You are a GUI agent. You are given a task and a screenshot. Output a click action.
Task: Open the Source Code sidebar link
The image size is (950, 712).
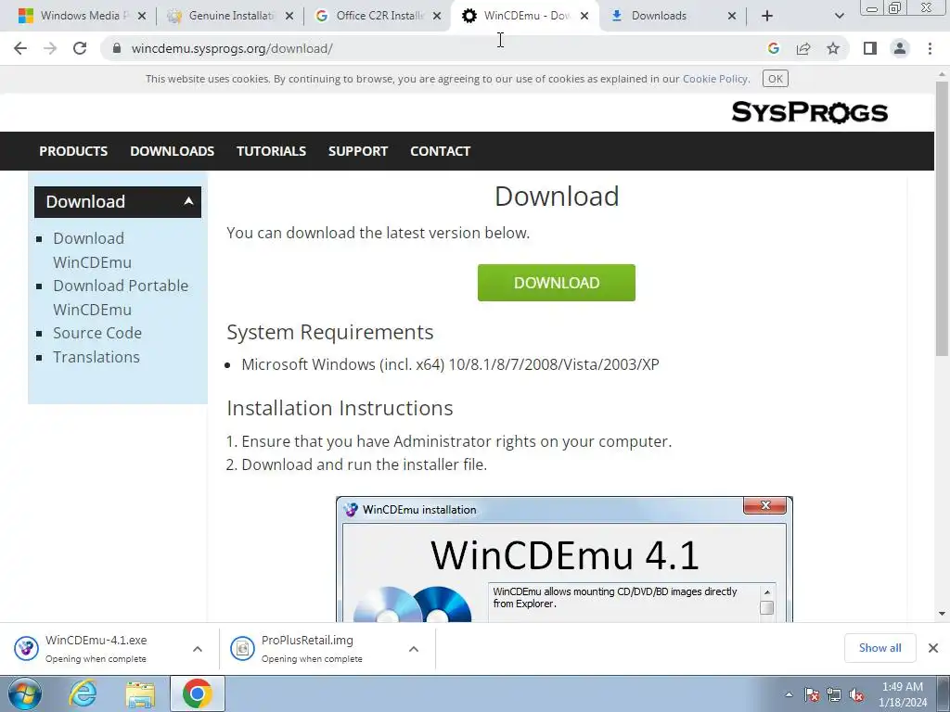(x=96, y=333)
